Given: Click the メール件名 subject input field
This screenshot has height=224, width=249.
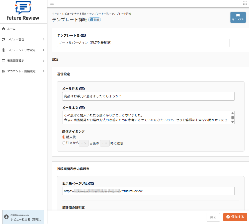Looking at the screenshot, I should [148, 96].
